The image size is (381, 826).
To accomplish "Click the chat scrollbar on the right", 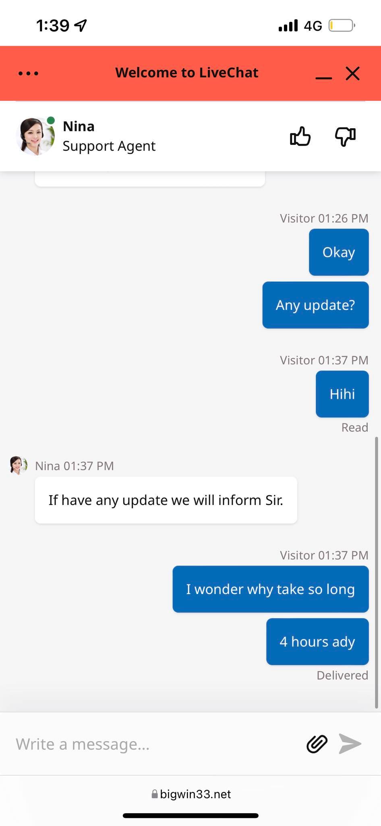I will [x=377, y=572].
